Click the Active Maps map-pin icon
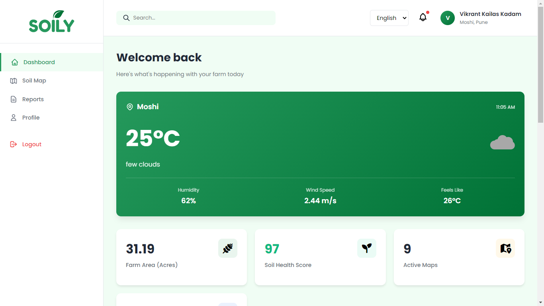This screenshot has height=306, width=544. [505, 248]
